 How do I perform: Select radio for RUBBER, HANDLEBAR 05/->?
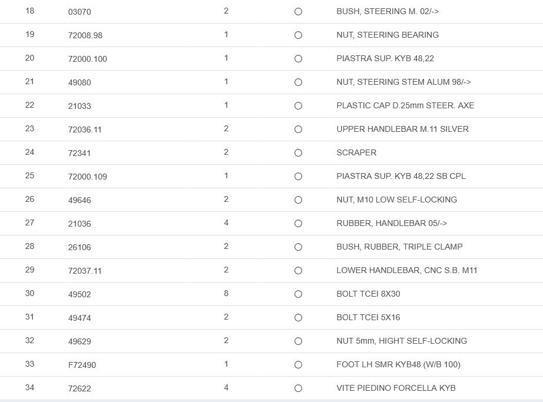click(x=298, y=224)
